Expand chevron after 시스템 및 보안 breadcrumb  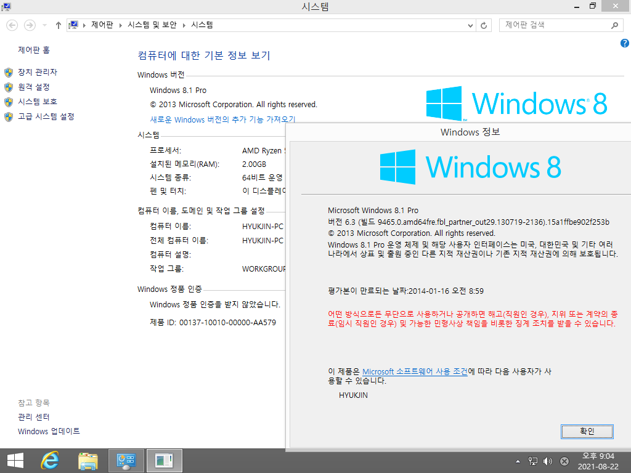click(184, 25)
